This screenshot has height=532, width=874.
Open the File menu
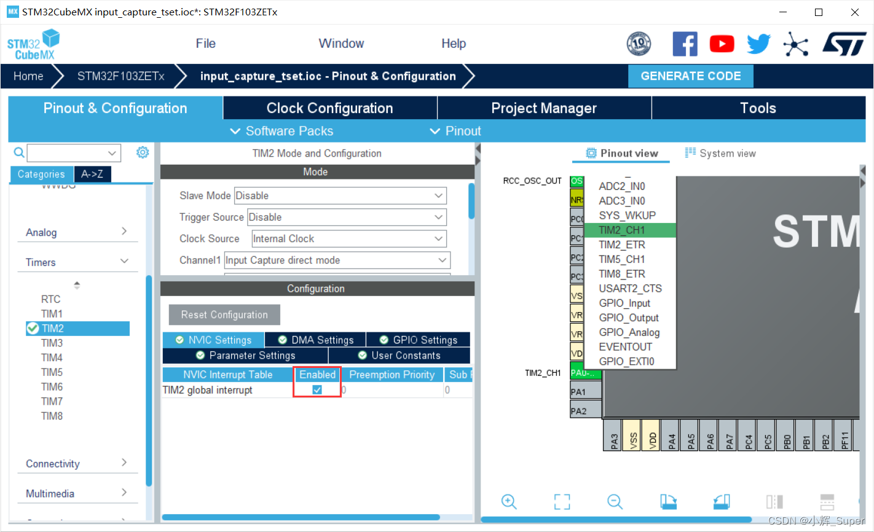click(206, 44)
